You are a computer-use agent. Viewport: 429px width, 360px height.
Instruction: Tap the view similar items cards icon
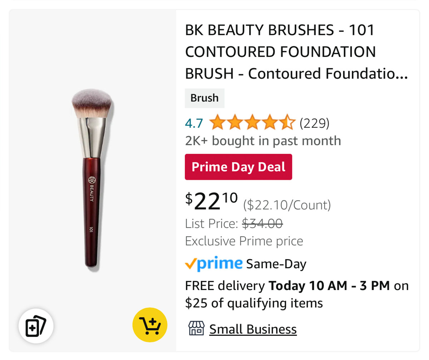pos(36,326)
